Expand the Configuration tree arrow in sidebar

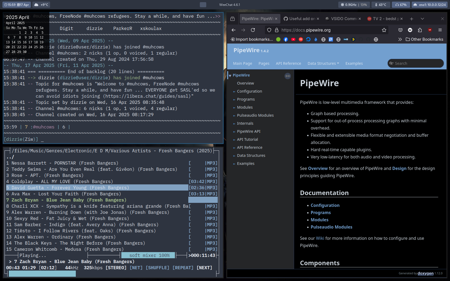pos(234,92)
